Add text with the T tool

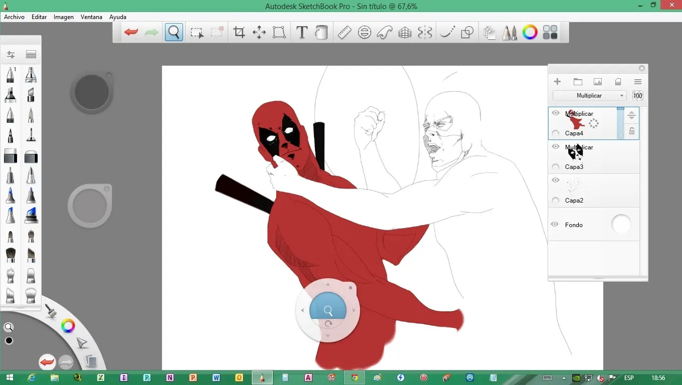coord(301,33)
